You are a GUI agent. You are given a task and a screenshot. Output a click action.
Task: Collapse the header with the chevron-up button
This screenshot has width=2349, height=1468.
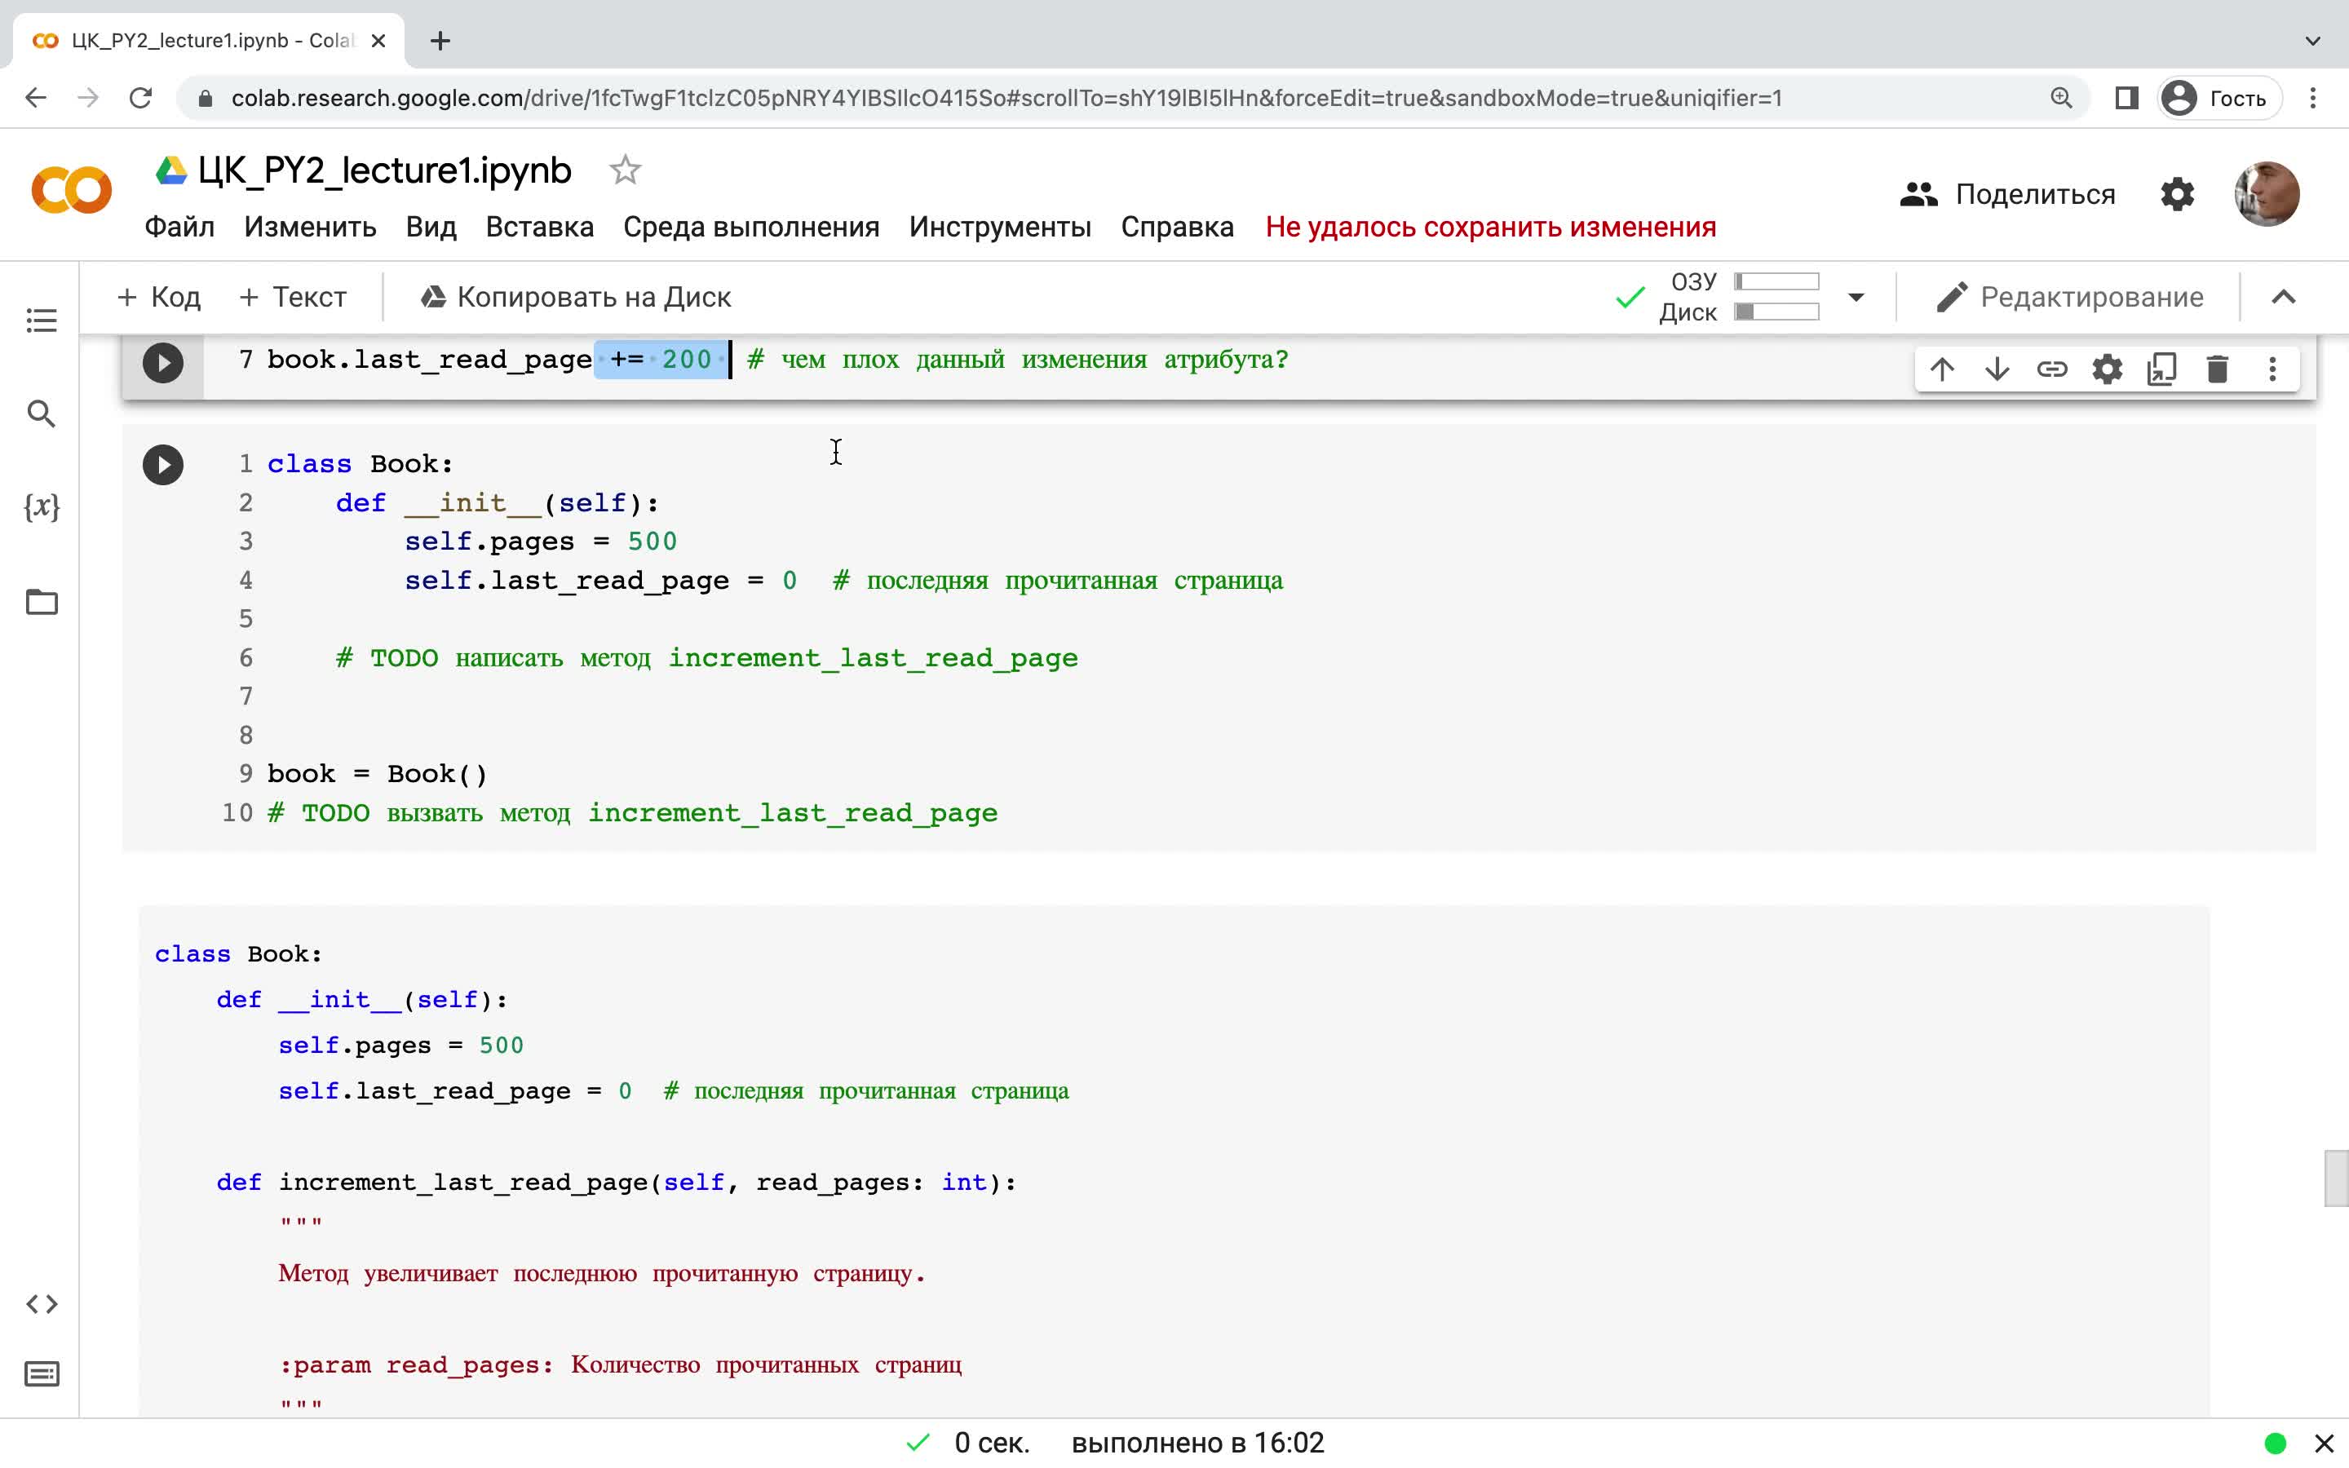click(2283, 297)
